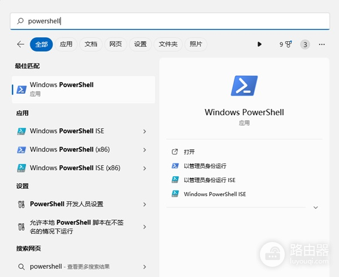Click the tools icon beside PowerShell 开发人员设置

click(21, 204)
